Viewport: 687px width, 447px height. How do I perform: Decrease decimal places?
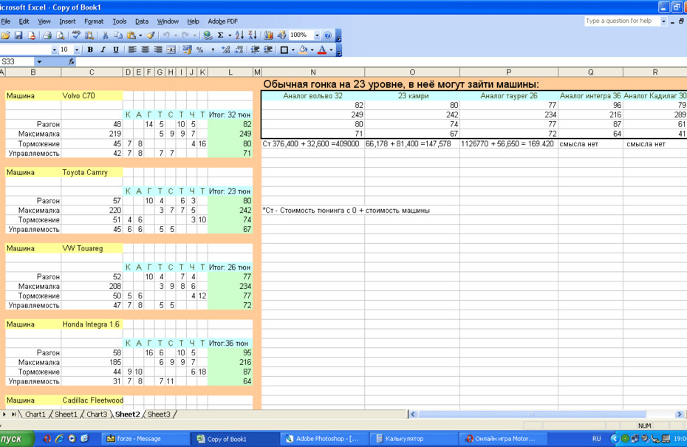coord(239,50)
